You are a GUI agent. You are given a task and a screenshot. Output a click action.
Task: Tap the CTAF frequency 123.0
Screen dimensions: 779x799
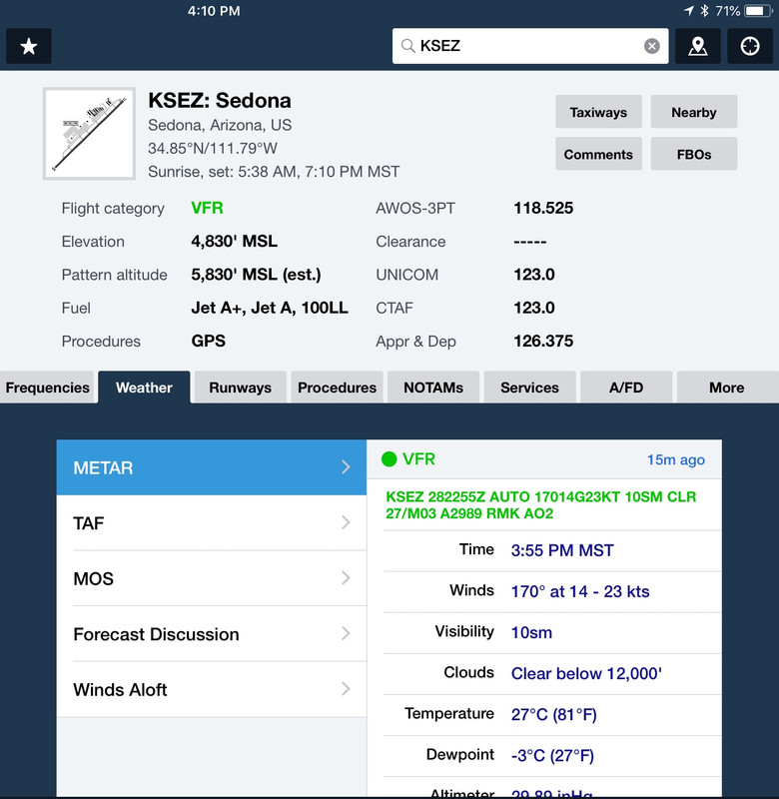click(534, 308)
